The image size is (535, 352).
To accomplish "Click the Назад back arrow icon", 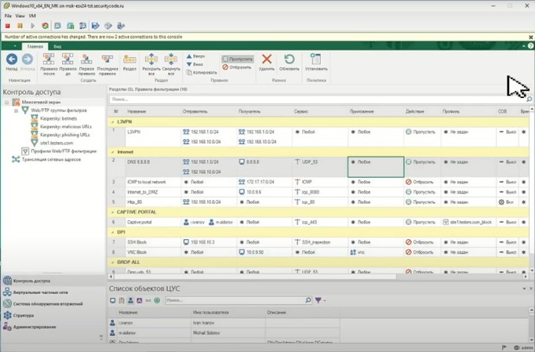I will click(12, 60).
